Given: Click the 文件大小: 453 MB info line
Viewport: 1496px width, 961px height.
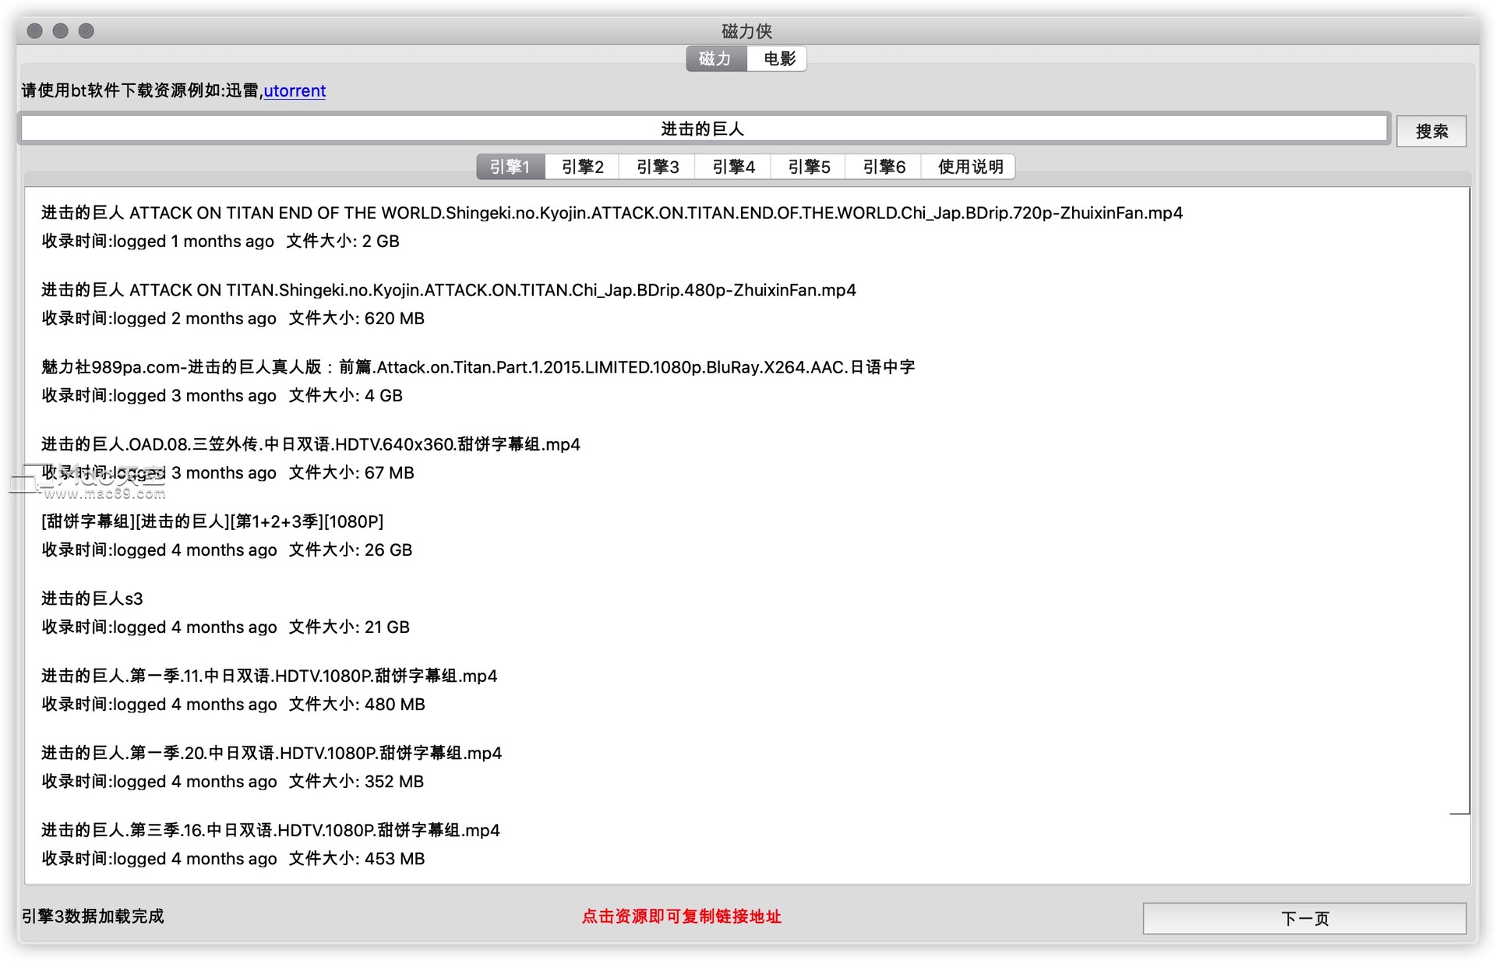Looking at the screenshot, I should [x=233, y=859].
